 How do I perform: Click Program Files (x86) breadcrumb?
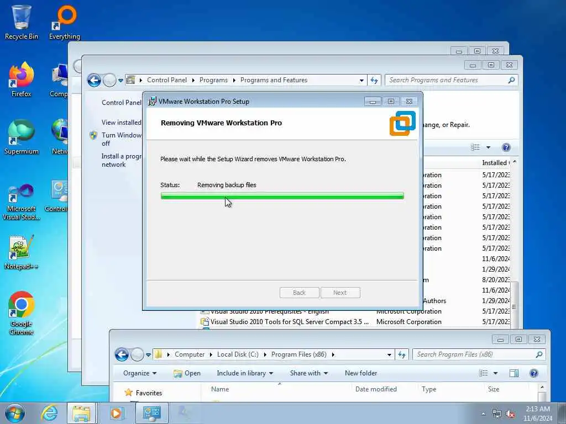(x=299, y=354)
